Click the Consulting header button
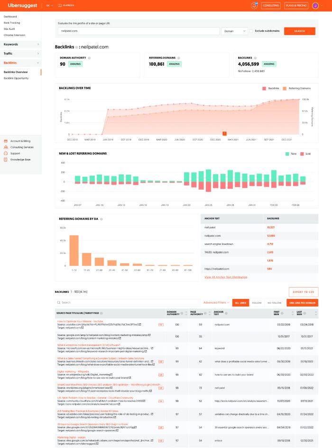The height and width of the screenshot is (448, 332). click(x=271, y=5)
